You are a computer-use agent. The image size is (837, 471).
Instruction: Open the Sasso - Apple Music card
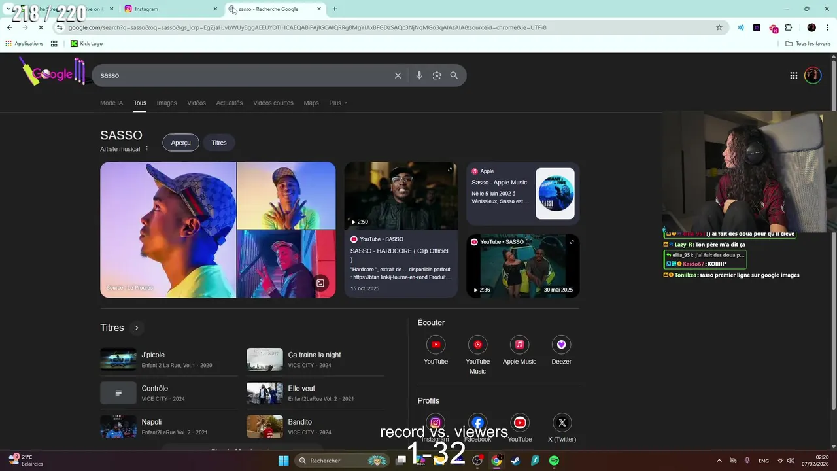pyautogui.click(x=522, y=194)
